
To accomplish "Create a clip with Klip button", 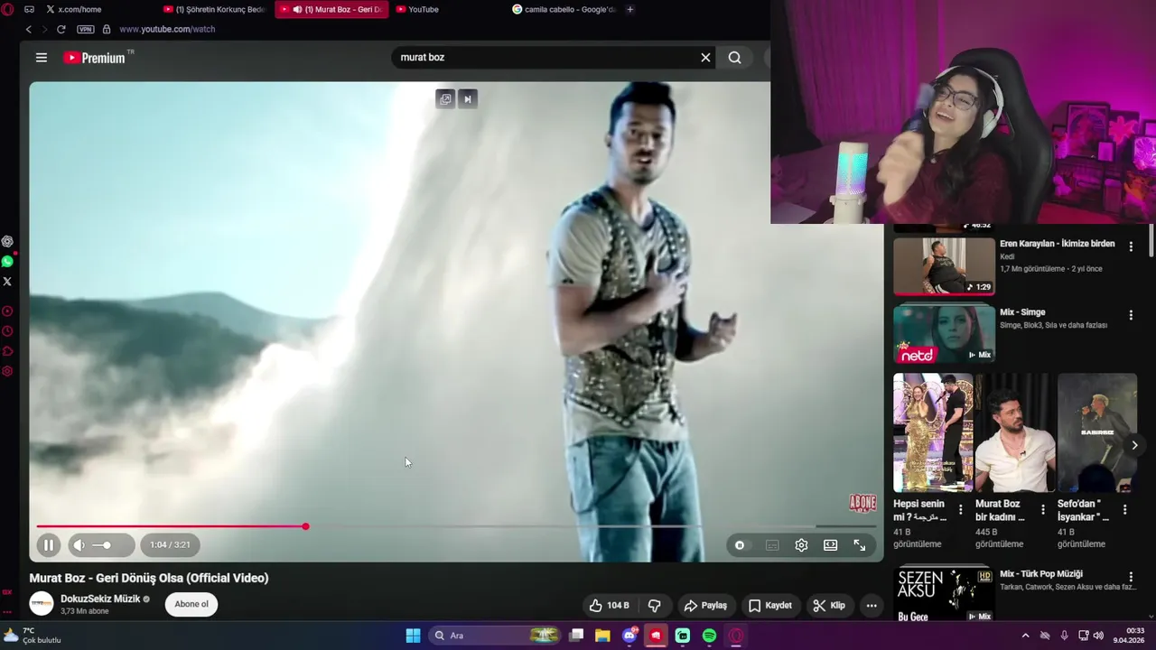I will click(829, 606).
